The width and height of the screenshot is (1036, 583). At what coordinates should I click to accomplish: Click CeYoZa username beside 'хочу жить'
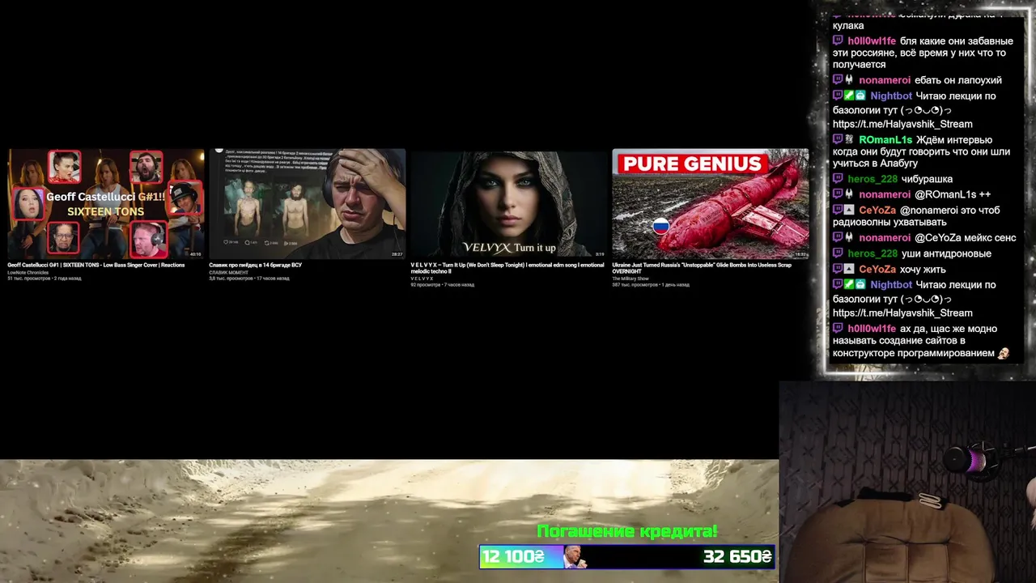877,270
